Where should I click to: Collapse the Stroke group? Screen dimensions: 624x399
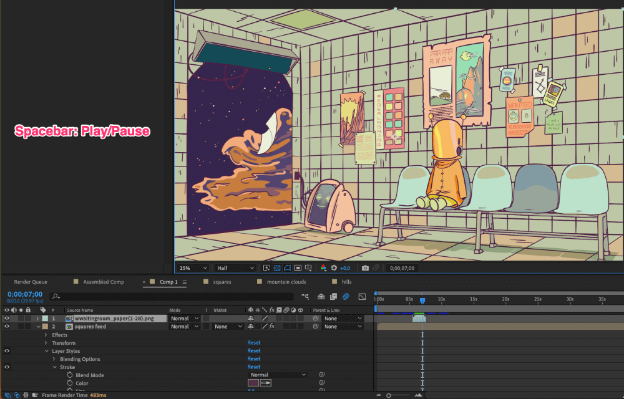tap(55, 367)
